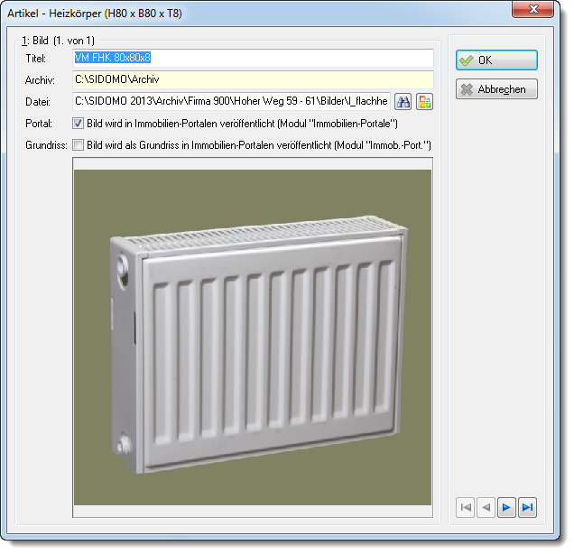574x554 pixels.
Task: Click the colorful Office-style icon beside Datei
Action: tap(425, 102)
